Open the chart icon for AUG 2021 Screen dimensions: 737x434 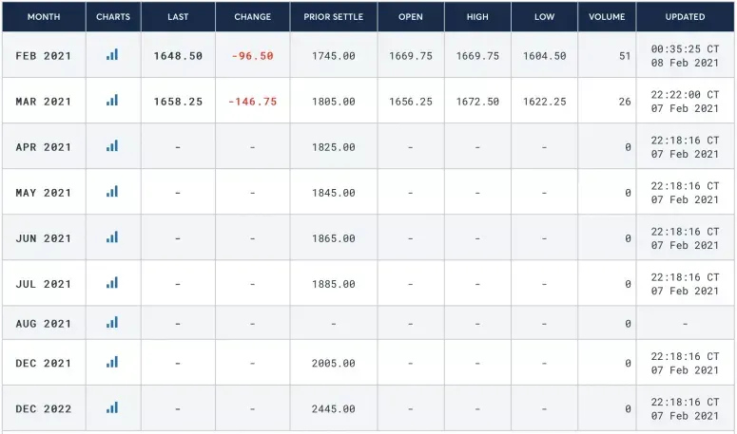coord(112,322)
